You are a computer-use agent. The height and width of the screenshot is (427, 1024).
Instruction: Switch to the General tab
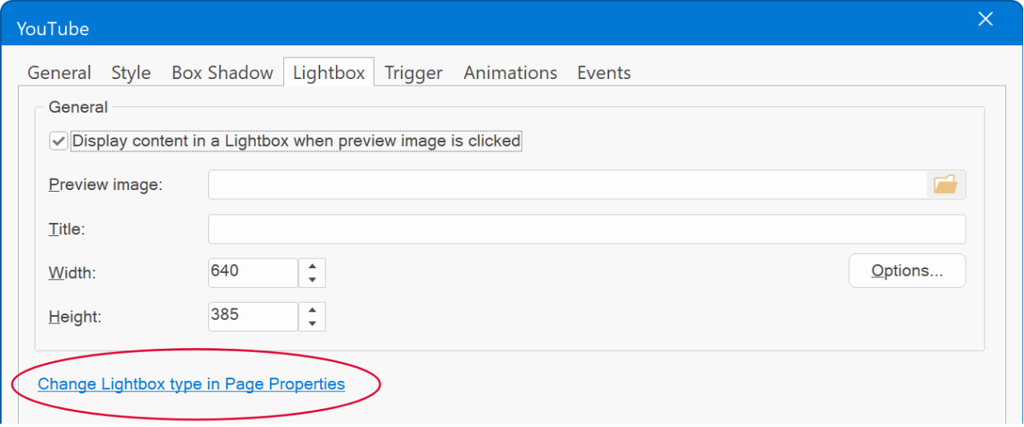59,72
